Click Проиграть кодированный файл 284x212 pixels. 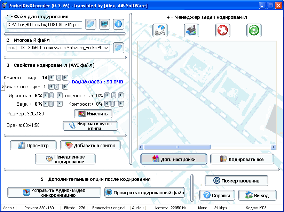pos(145,193)
